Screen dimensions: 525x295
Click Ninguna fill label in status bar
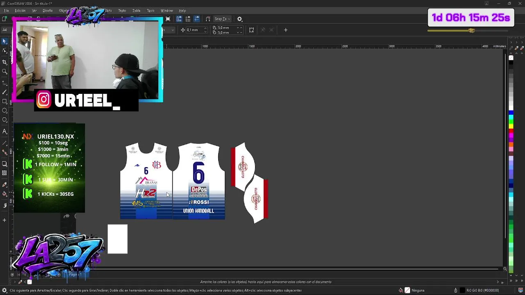[x=418, y=290]
